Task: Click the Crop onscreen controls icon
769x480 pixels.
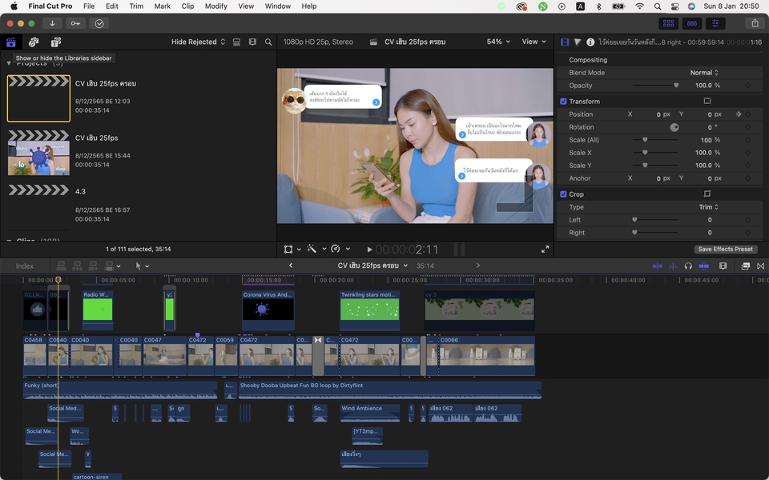Action: click(x=707, y=194)
